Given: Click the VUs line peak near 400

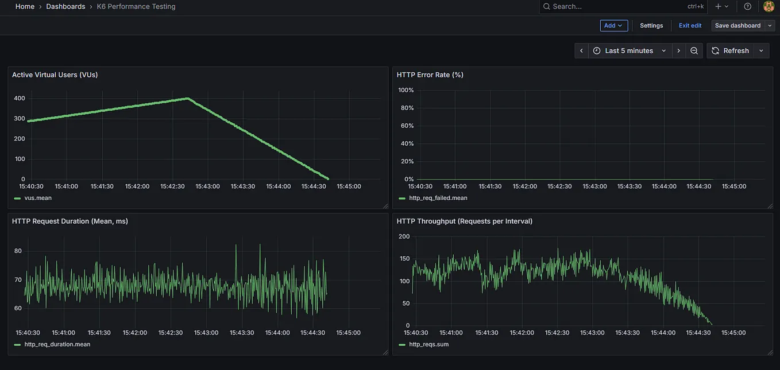Looking at the screenshot, I should [x=188, y=99].
